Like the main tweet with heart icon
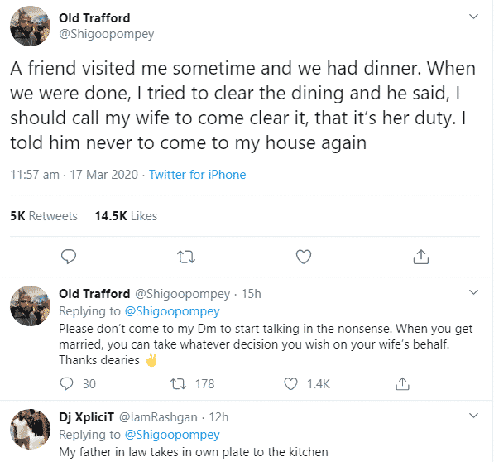 [304, 257]
